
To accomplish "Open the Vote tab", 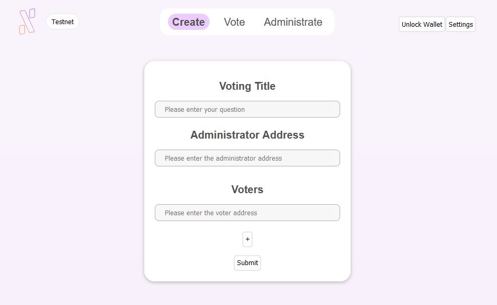I will (x=234, y=22).
